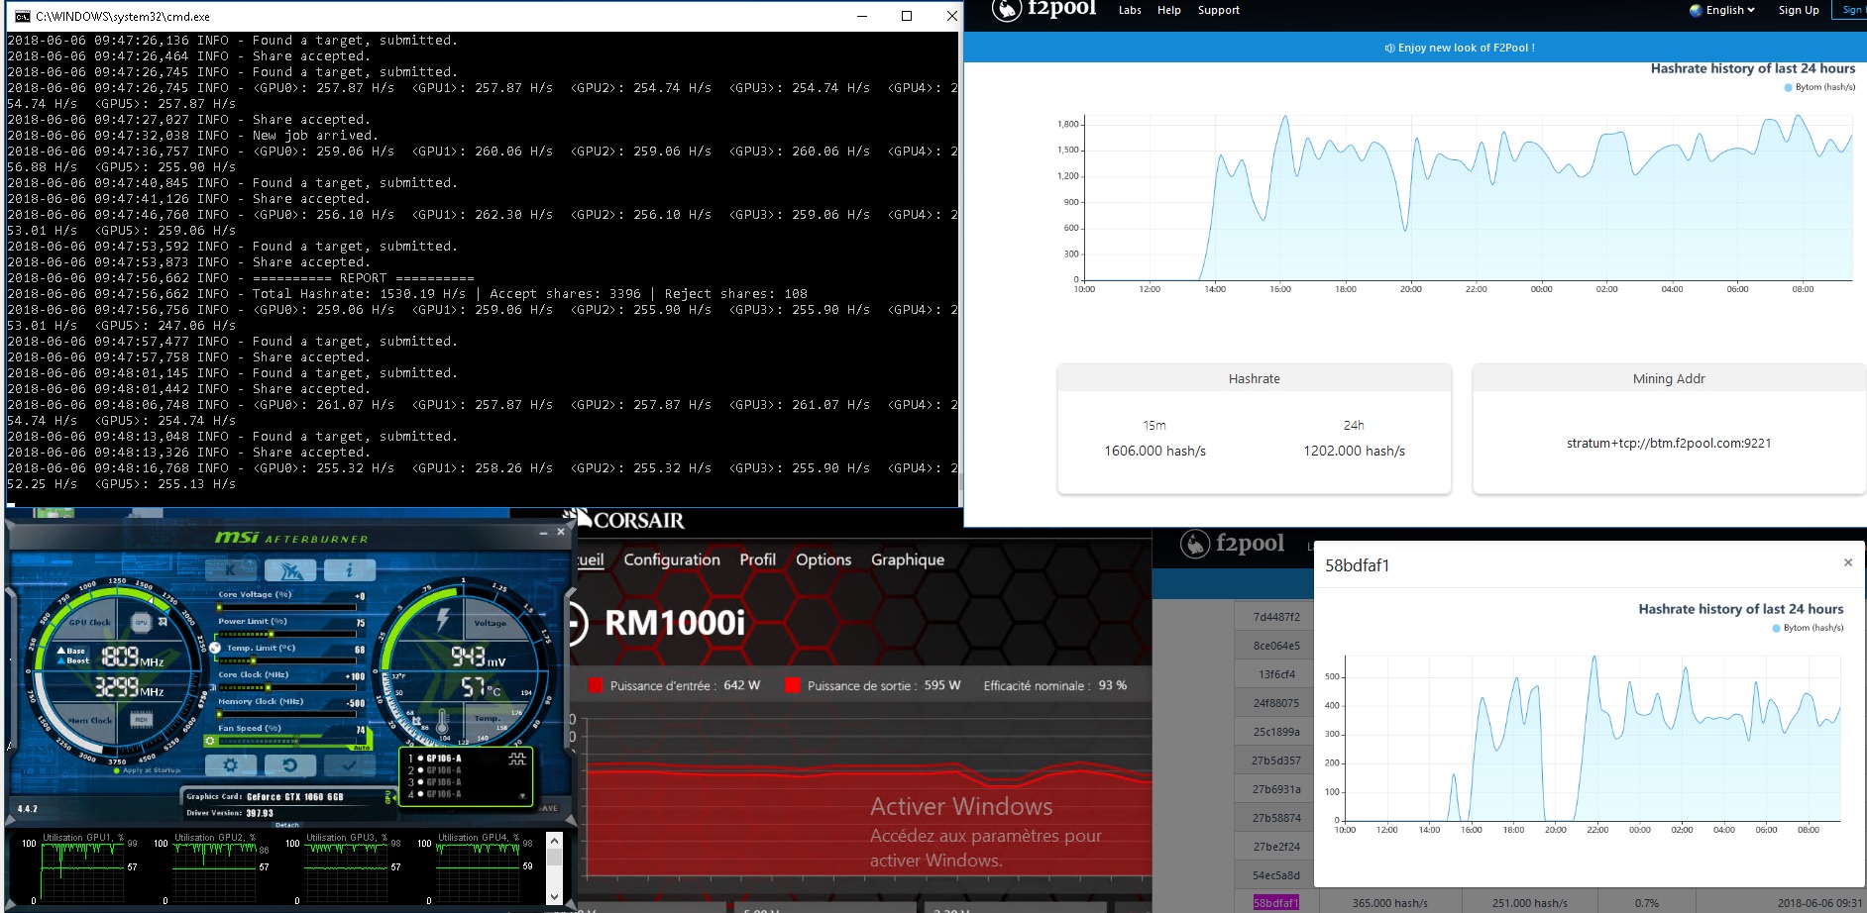Click the GPU side tab next to graphics card name
The height and width of the screenshot is (913, 1867).
click(387, 796)
